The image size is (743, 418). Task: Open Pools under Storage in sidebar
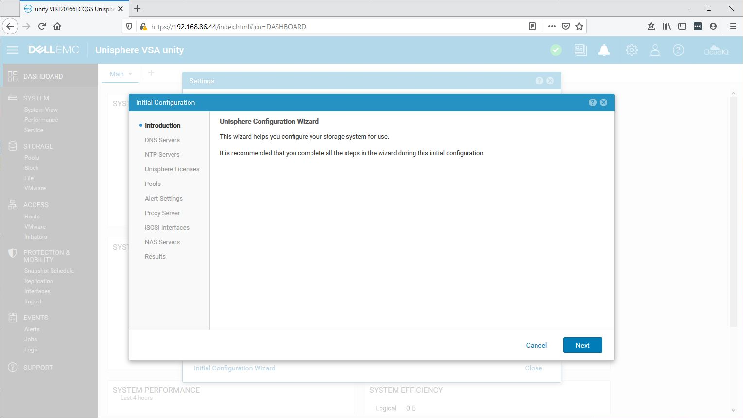(32, 158)
